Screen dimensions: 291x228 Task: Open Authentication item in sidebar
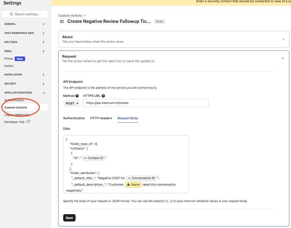(14, 100)
